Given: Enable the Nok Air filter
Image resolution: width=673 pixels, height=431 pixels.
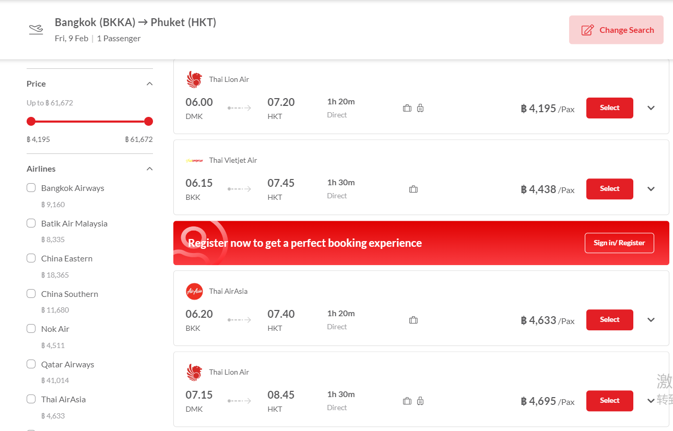Looking at the screenshot, I should coord(31,329).
